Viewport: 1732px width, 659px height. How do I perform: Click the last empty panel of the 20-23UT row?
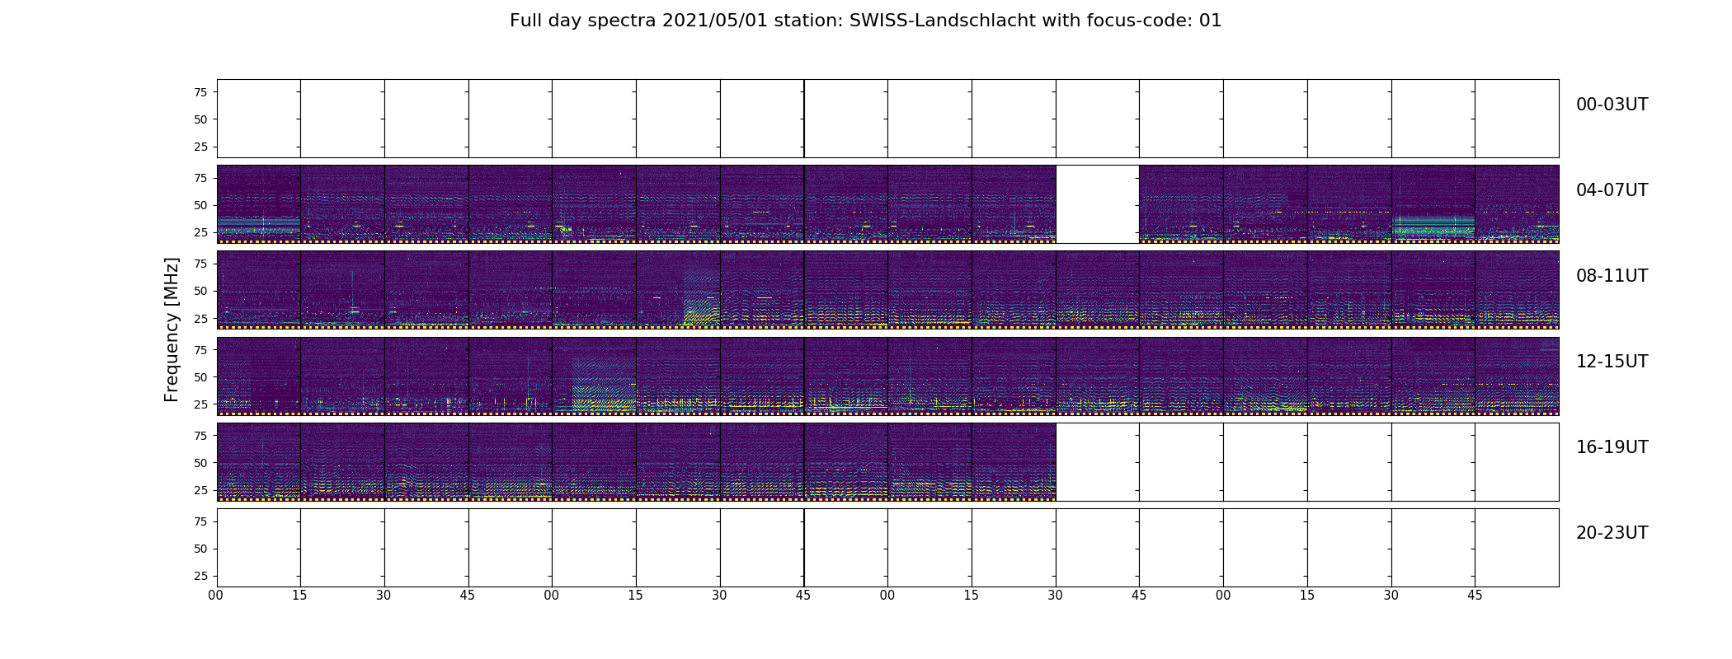click(x=1517, y=548)
